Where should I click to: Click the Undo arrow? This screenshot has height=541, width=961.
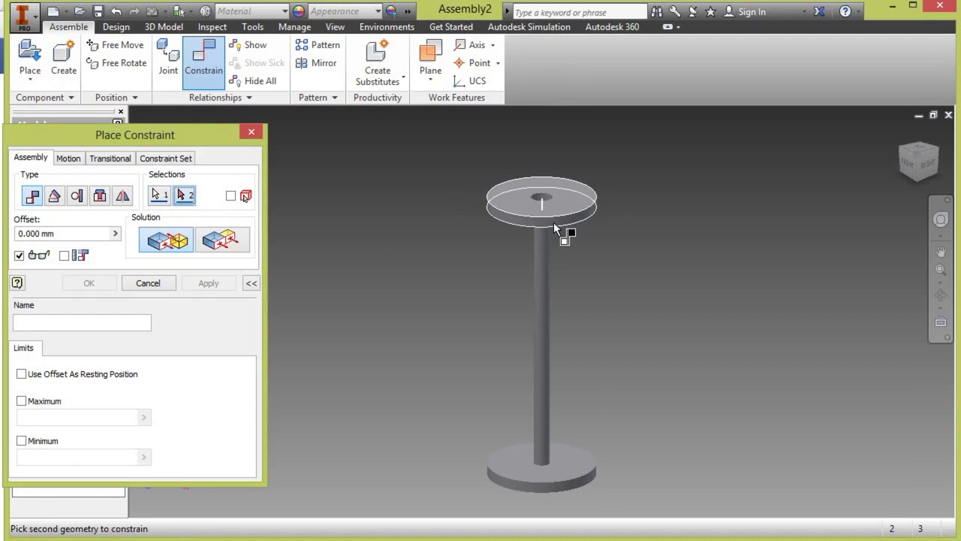point(116,11)
